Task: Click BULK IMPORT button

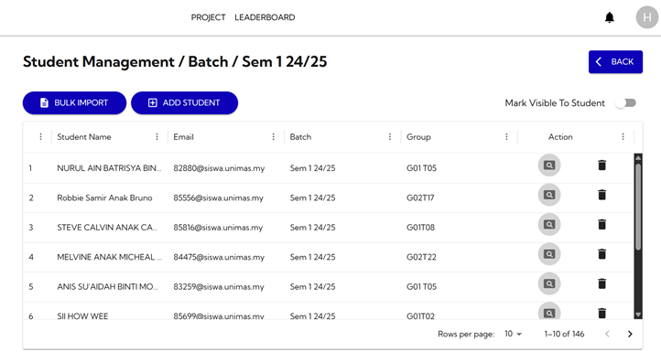Action: tap(75, 102)
